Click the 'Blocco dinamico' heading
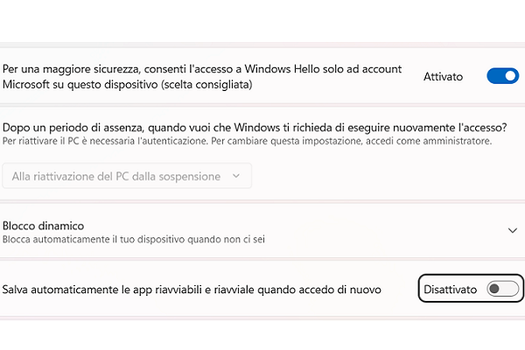 (44, 225)
